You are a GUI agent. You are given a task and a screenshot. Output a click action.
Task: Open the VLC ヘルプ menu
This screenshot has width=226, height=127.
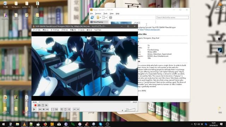[x=97, y=30]
